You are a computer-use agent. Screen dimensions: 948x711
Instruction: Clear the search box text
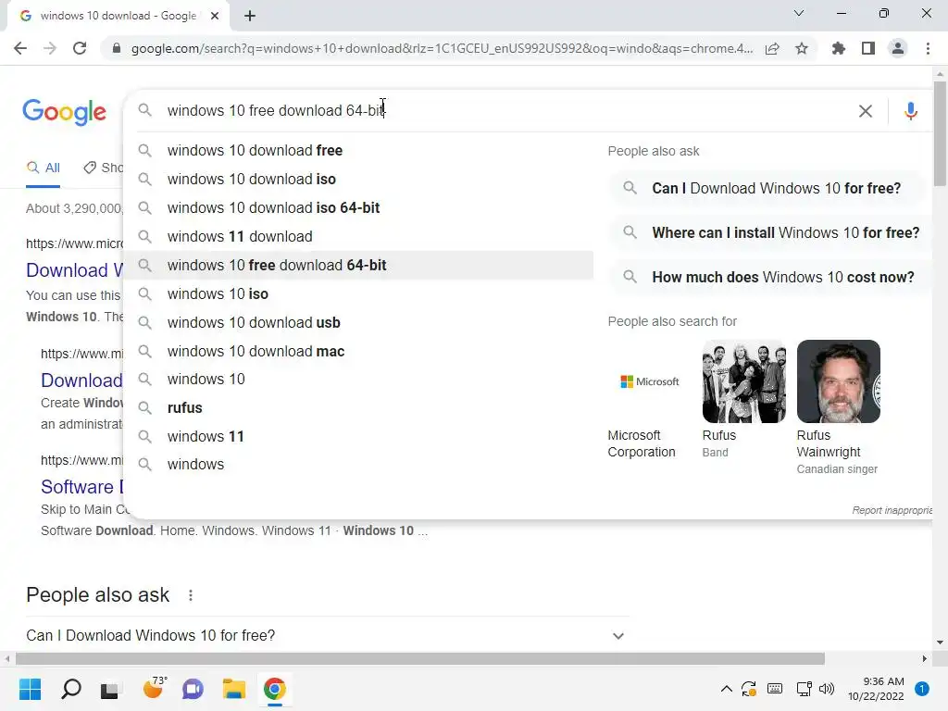click(866, 111)
